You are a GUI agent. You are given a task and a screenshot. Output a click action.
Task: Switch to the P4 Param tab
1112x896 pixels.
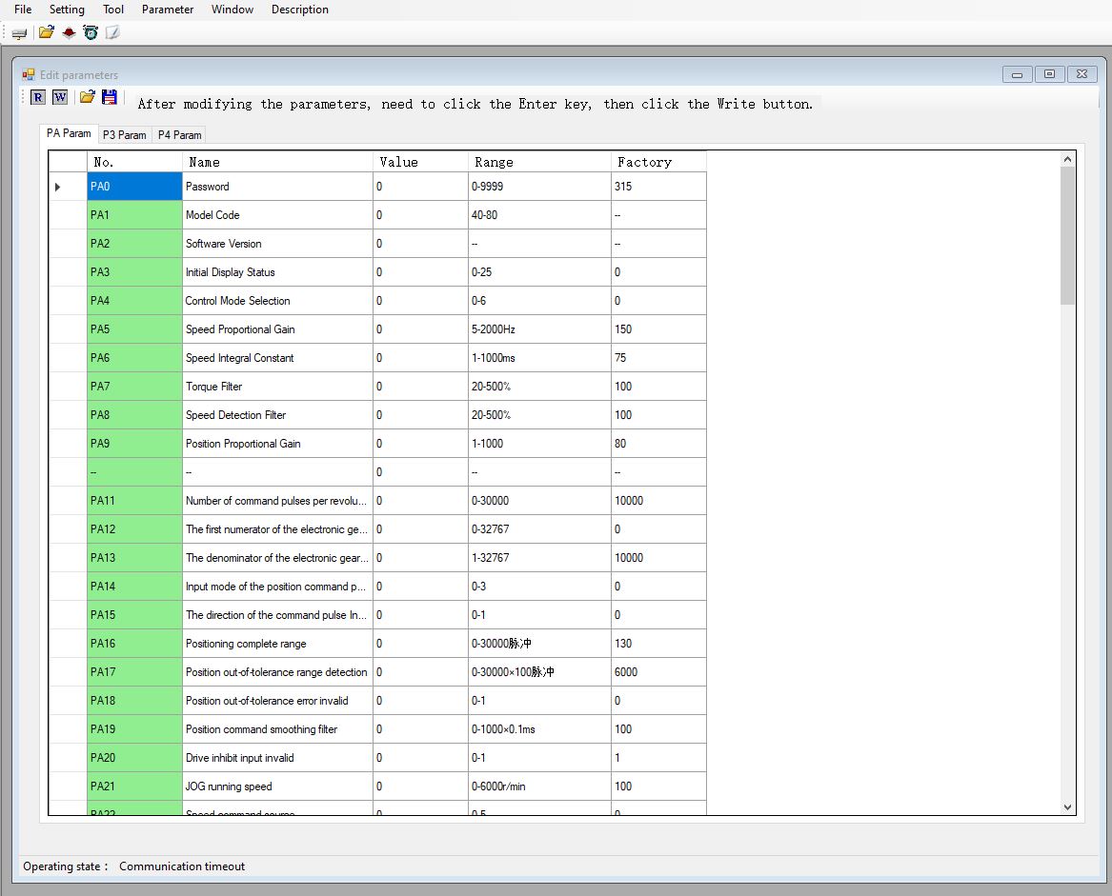pos(179,135)
